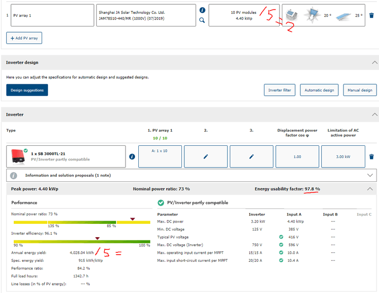Collapse the Peak power details panel
This screenshot has width=379, height=293.
click(370, 189)
